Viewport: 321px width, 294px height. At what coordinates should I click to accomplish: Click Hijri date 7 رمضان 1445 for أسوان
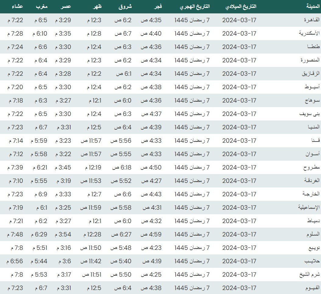point(192,154)
